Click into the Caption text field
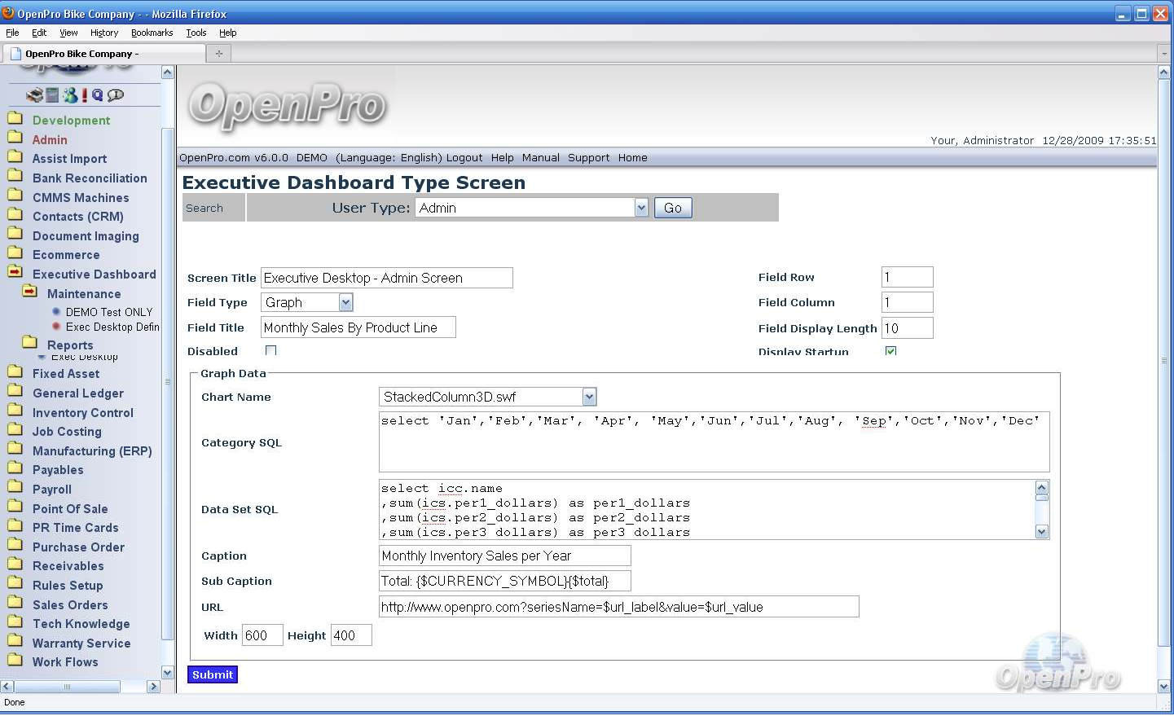1174x716 pixels. click(x=504, y=556)
